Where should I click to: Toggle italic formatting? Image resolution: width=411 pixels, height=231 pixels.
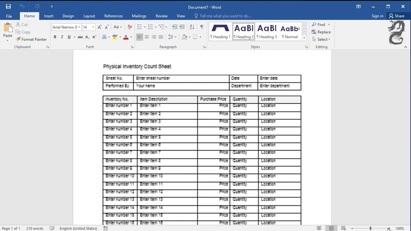62,37
